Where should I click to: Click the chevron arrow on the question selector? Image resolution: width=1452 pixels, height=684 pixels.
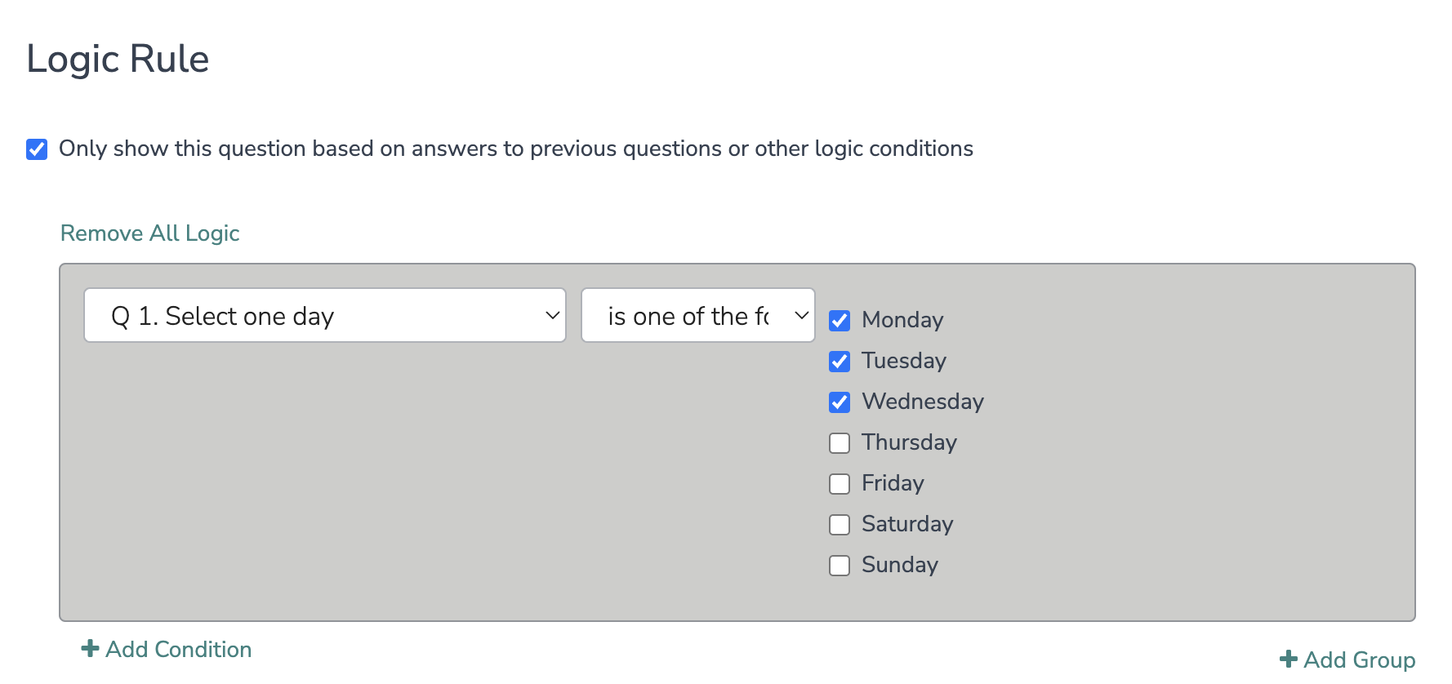(552, 316)
